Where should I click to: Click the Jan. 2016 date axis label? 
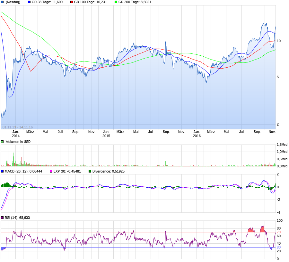(197, 134)
